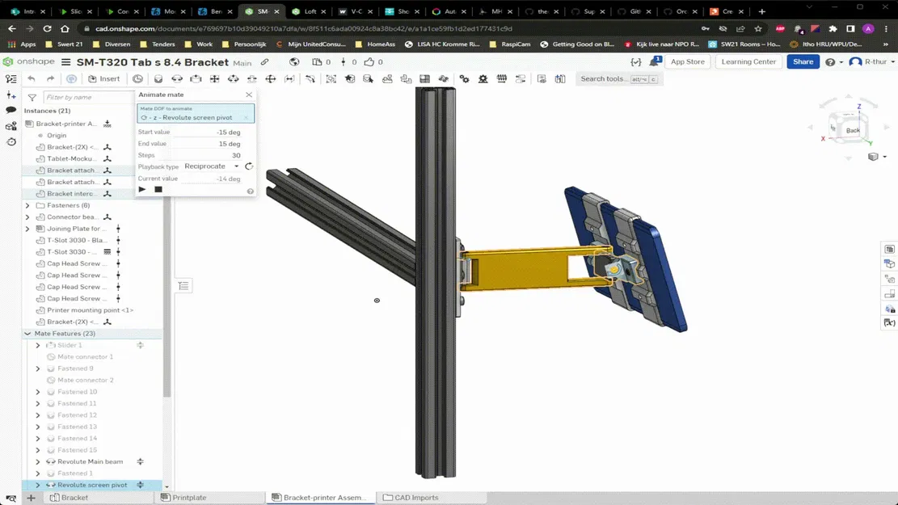Open the versions and history sidebar icon
898x505 pixels.
coord(11,141)
